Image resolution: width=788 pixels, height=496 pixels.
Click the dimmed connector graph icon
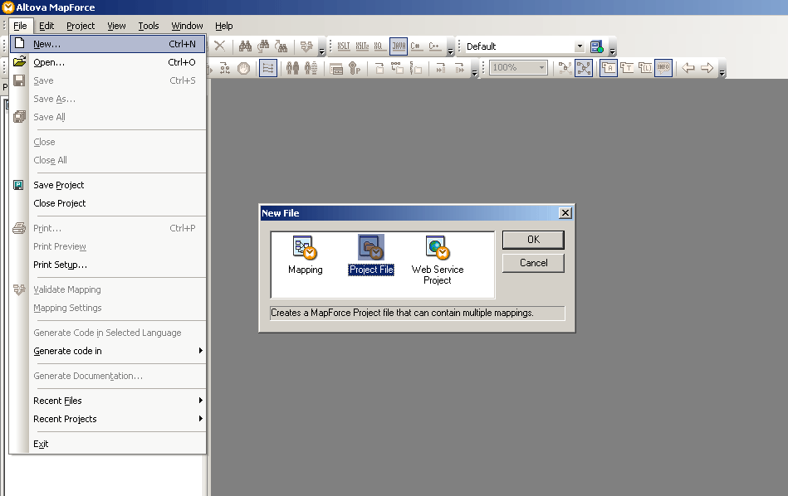(565, 68)
